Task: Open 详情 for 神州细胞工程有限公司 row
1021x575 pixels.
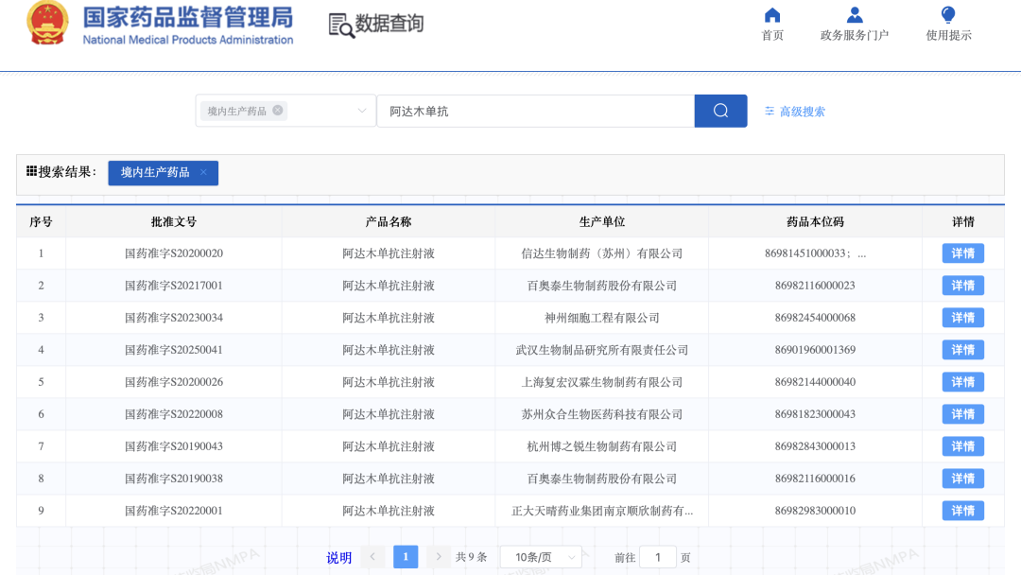Action: (x=963, y=318)
